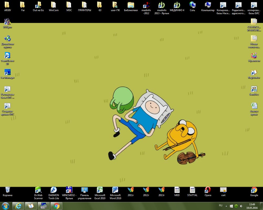Launch DAEMON Tools Lite
Screen dimensions: 263x210
point(54,193)
